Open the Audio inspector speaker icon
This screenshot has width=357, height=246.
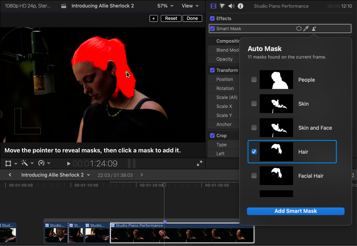[x=231, y=6]
